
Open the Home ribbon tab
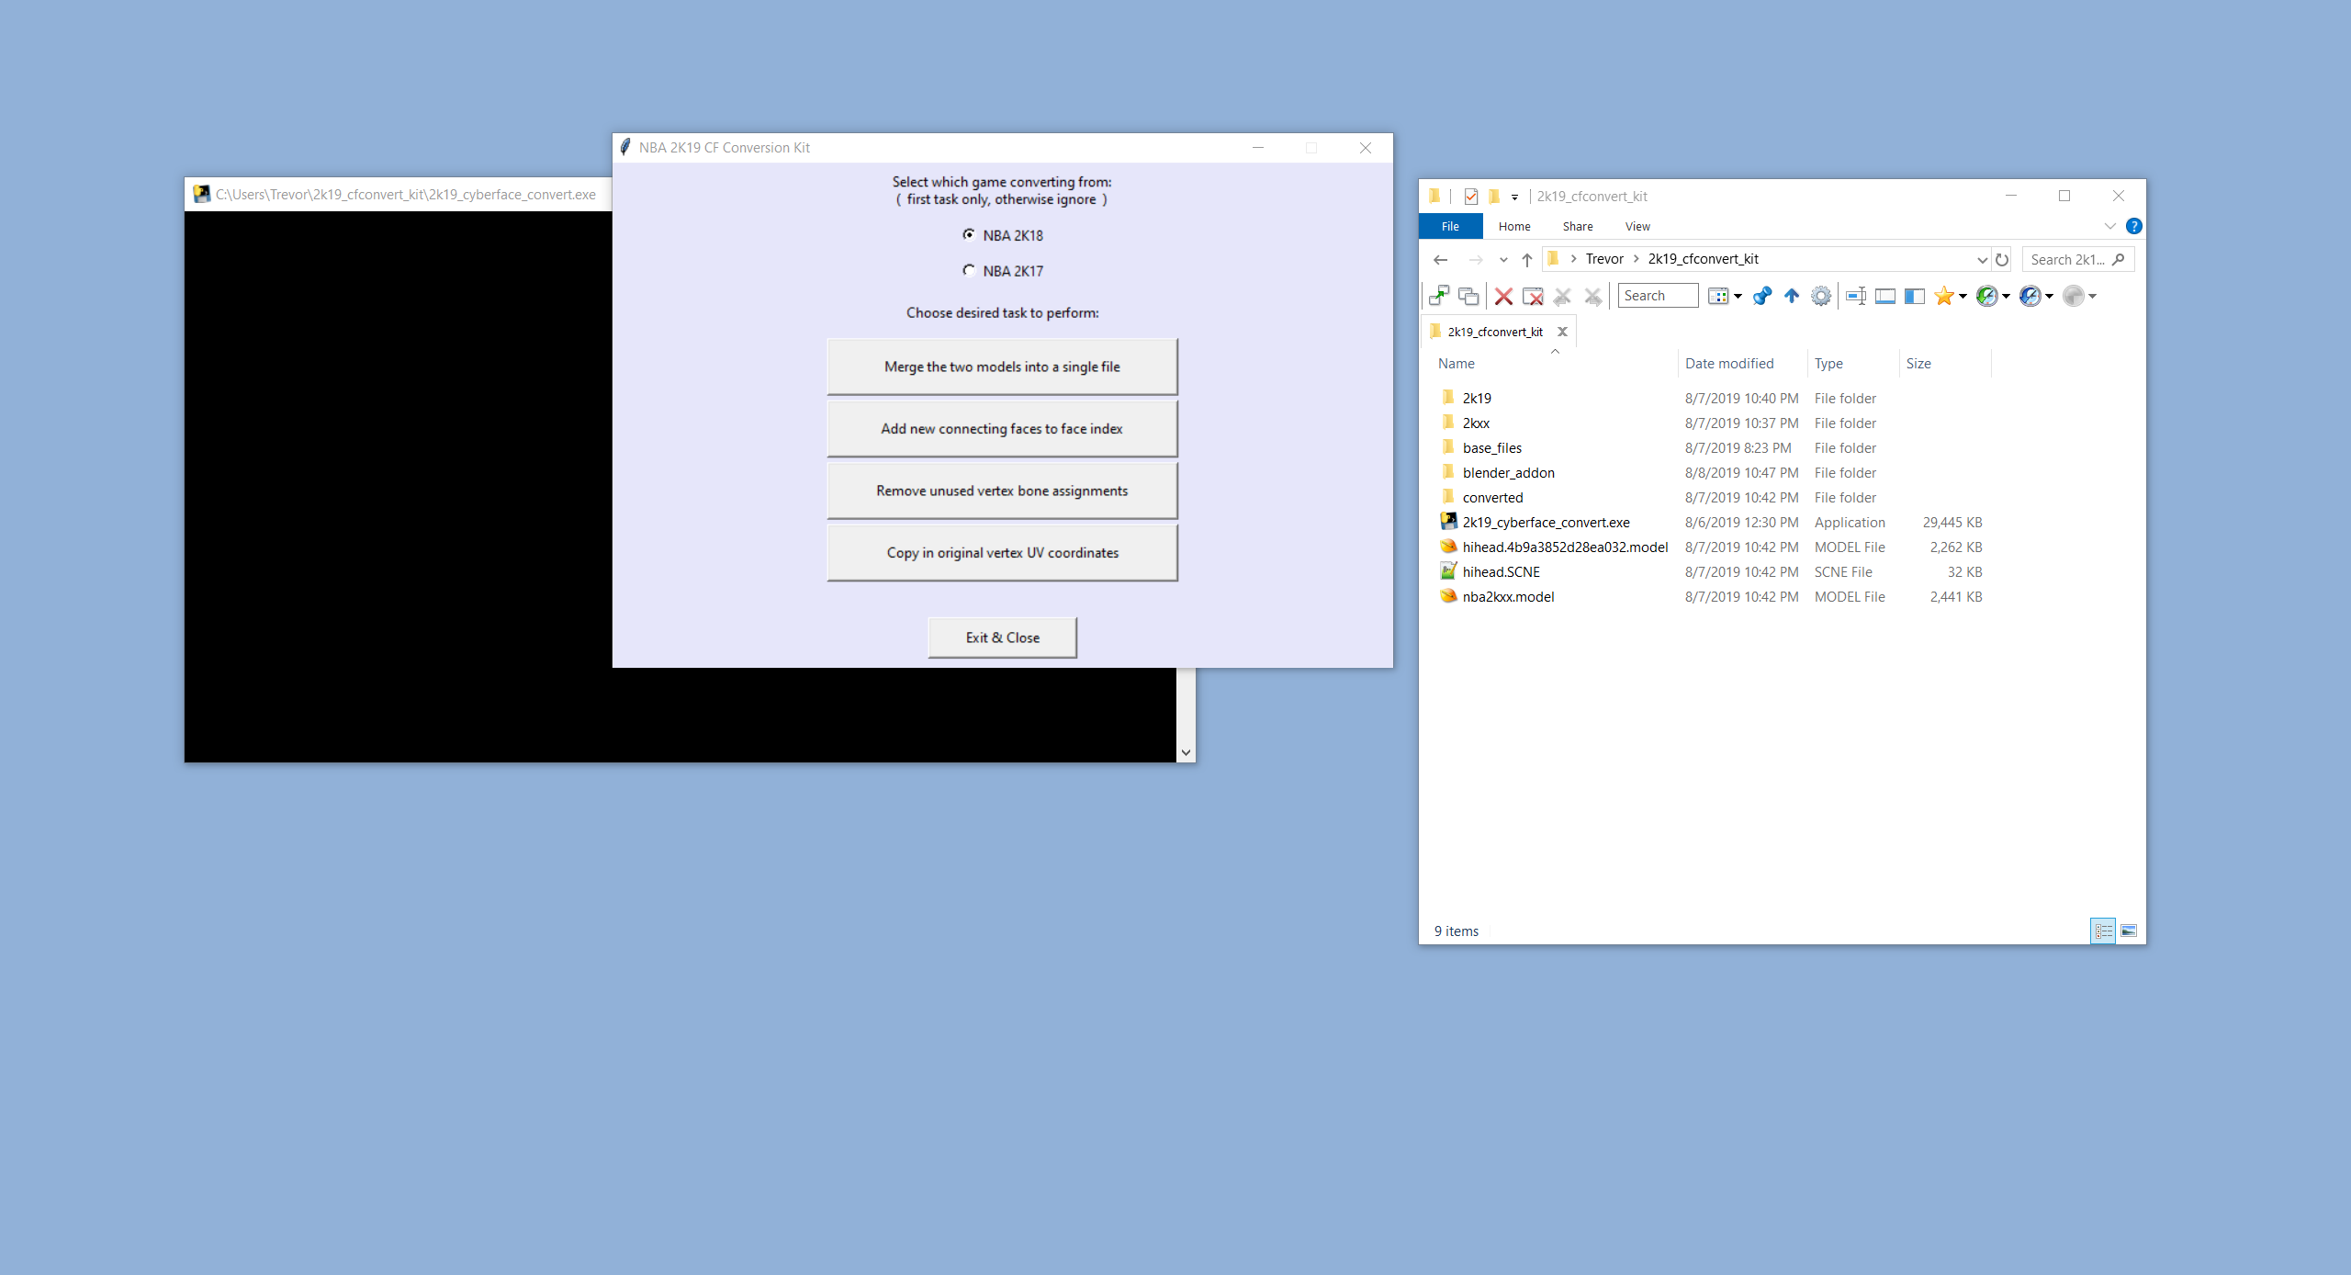pos(1514,226)
